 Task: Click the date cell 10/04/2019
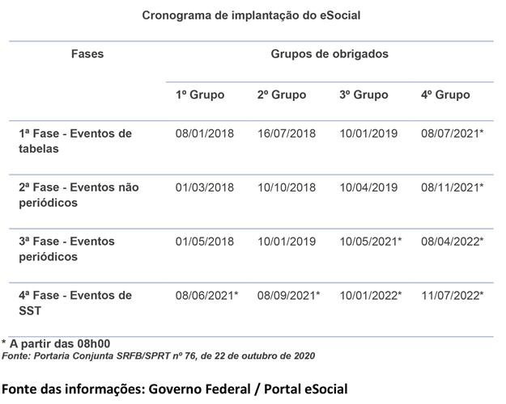coord(368,187)
